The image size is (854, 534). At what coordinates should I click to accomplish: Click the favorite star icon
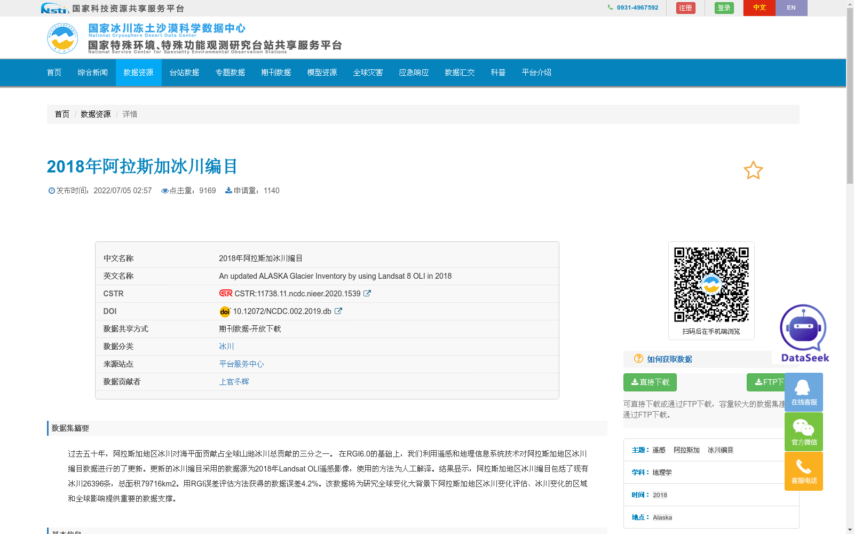753,170
